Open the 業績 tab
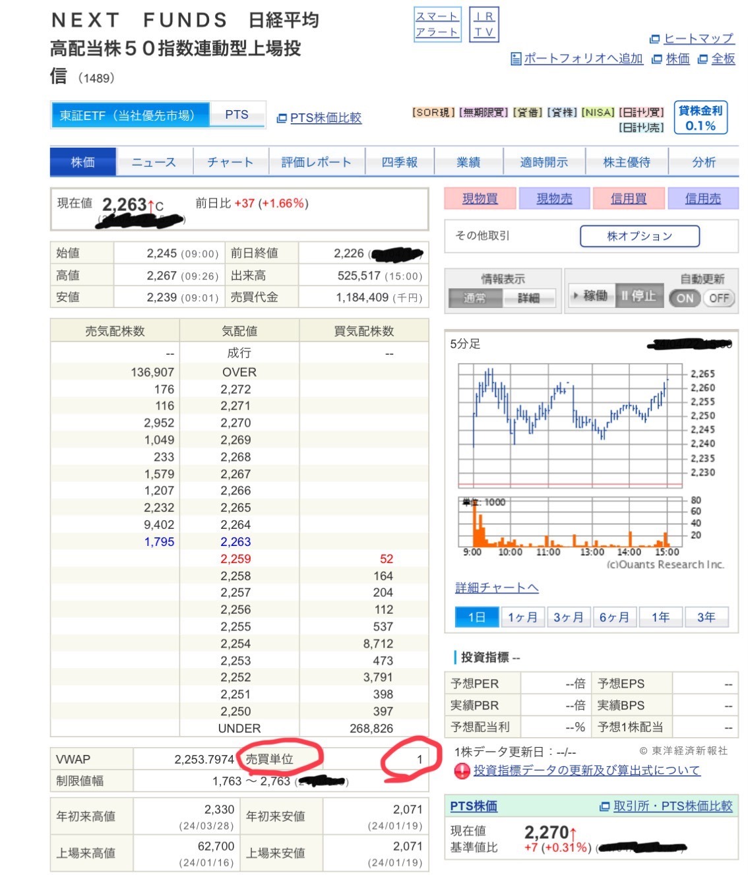The image size is (748, 875). (468, 162)
